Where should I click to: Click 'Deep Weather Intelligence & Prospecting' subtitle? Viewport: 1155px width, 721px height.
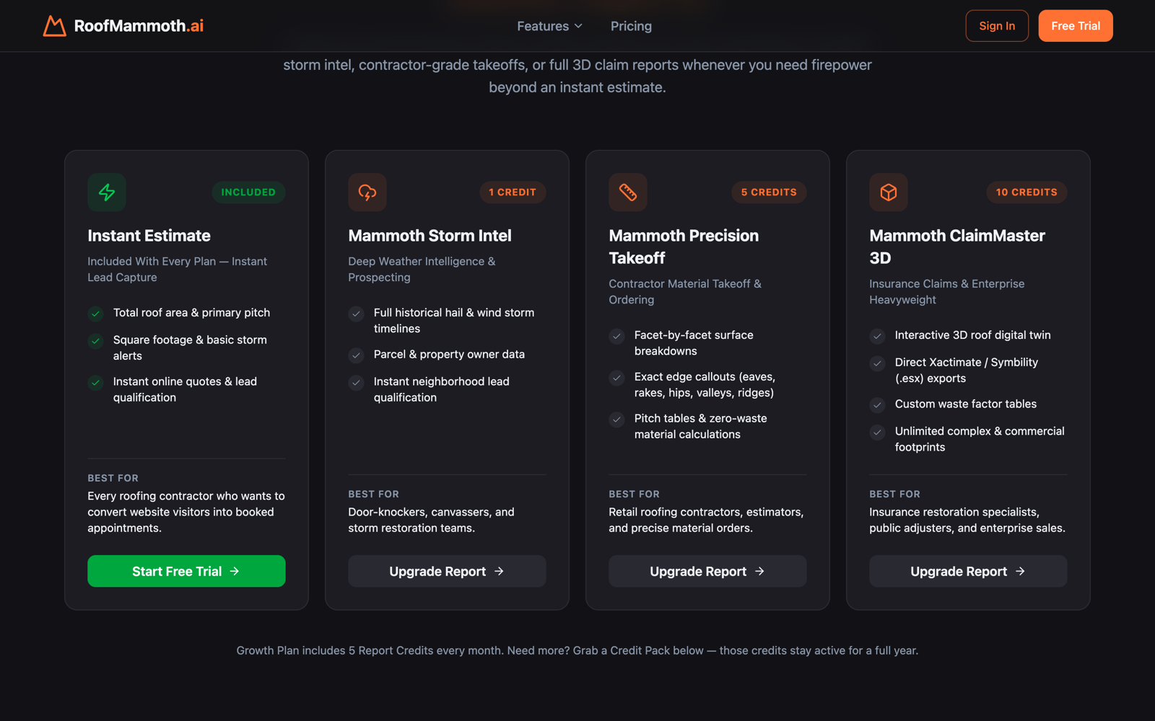tap(422, 270)
